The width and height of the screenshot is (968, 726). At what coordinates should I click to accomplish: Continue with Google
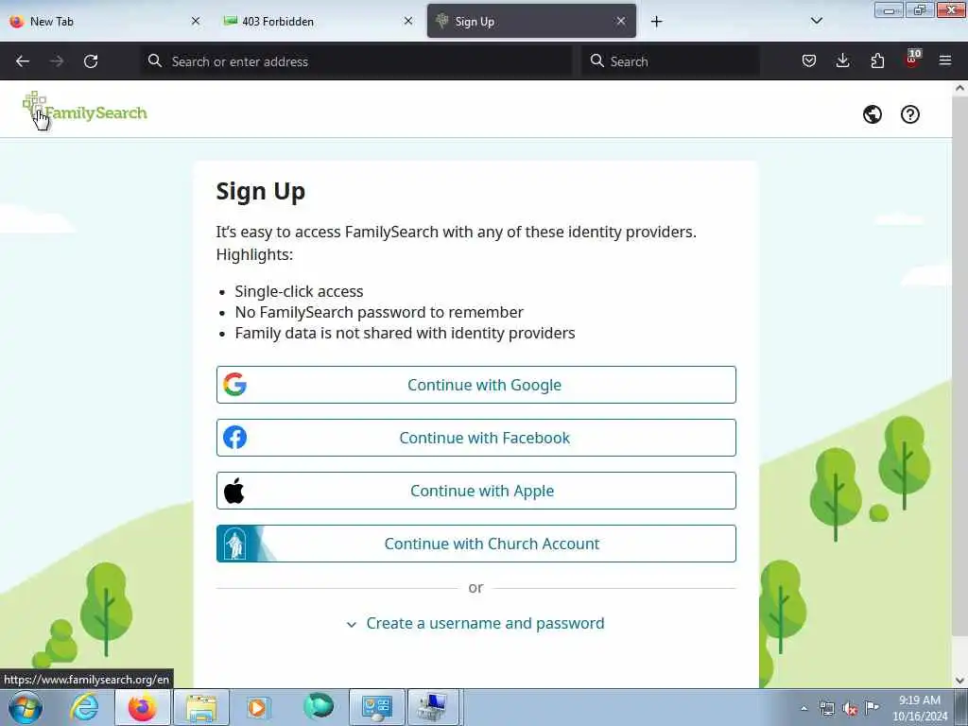(476, 385)
